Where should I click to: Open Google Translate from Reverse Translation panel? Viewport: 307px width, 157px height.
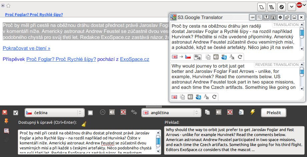[198, 97]
